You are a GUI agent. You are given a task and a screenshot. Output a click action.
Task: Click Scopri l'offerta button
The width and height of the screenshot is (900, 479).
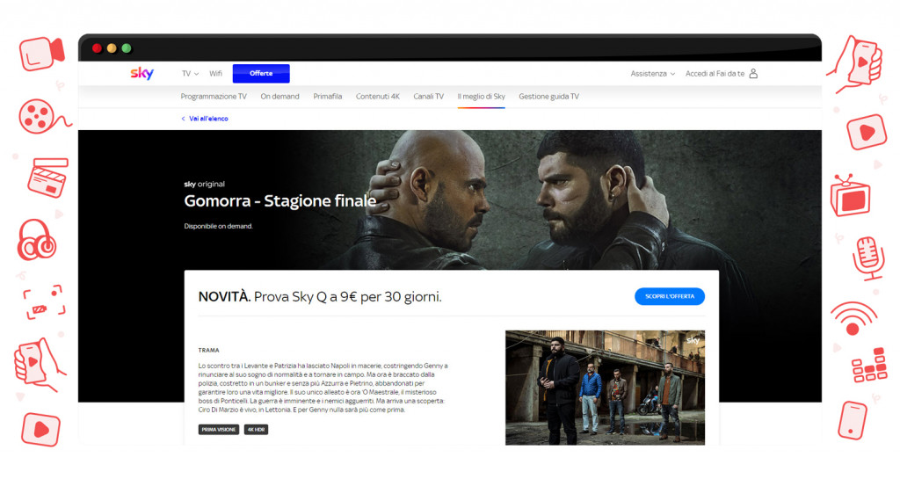[669, 296]
